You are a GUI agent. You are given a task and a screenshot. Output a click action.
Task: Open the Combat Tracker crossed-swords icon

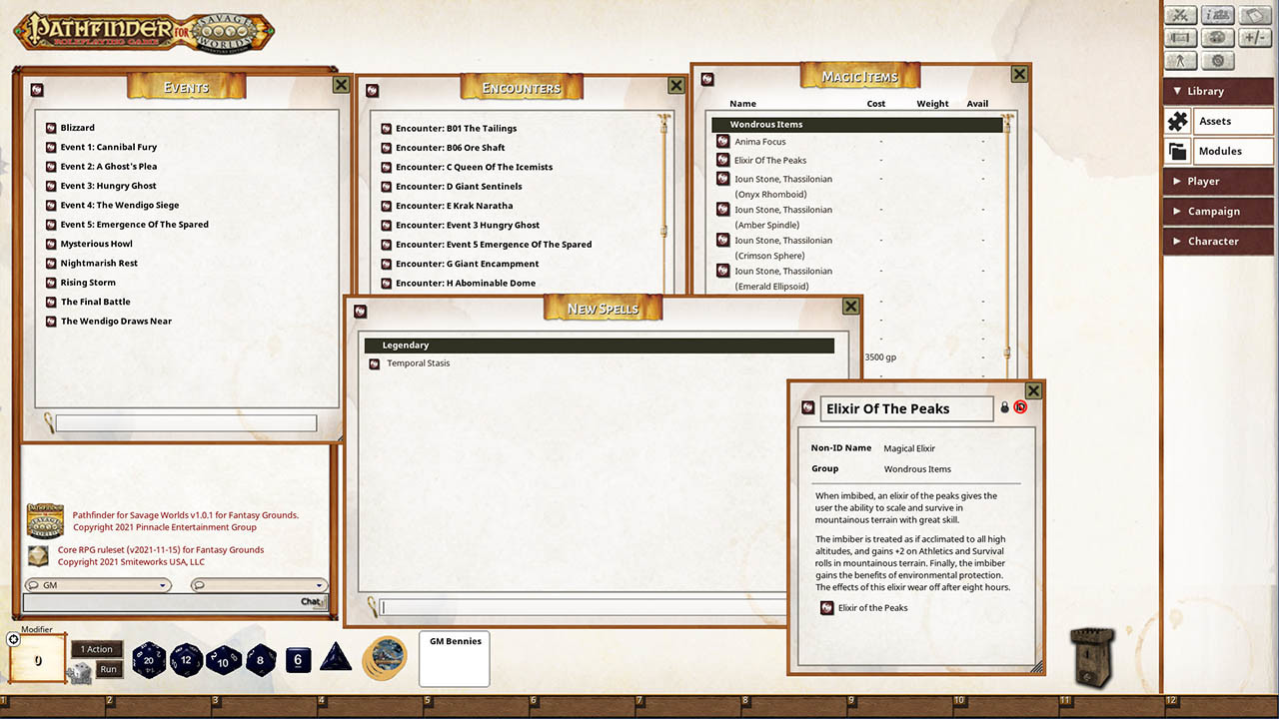[1180, 15]
